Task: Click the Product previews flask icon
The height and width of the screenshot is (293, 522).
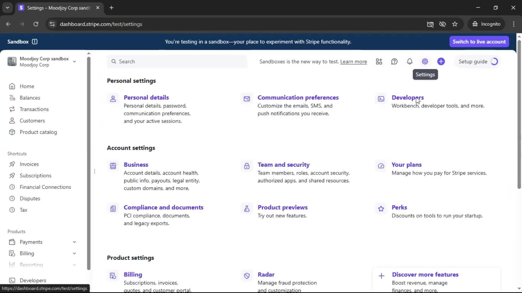Action: pos(247,208)
